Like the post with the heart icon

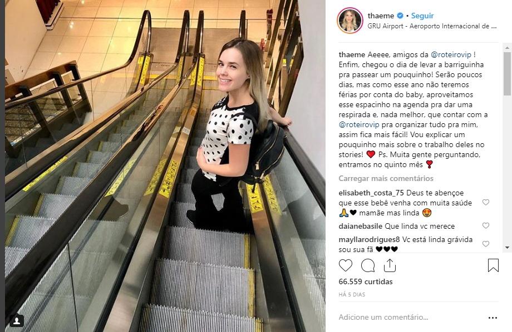(346, 265)
